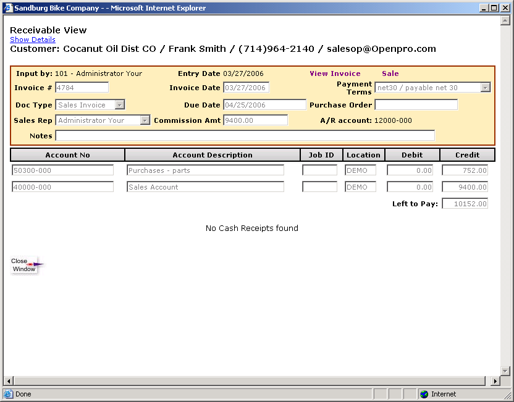
Task: Click the Notes text field
Action: 245,135
